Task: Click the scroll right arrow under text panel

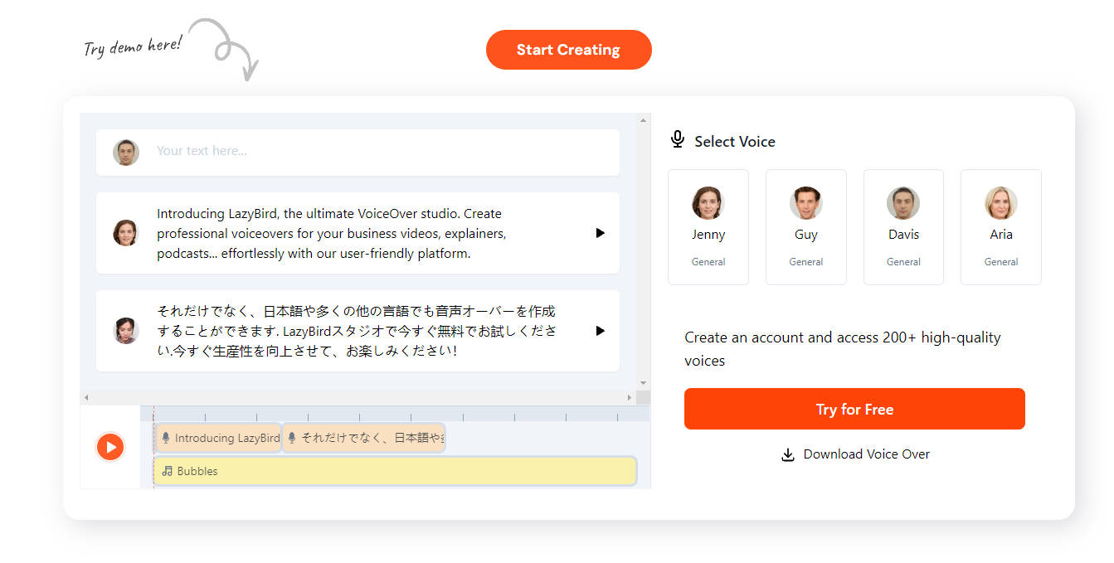Action: point(629,398)
